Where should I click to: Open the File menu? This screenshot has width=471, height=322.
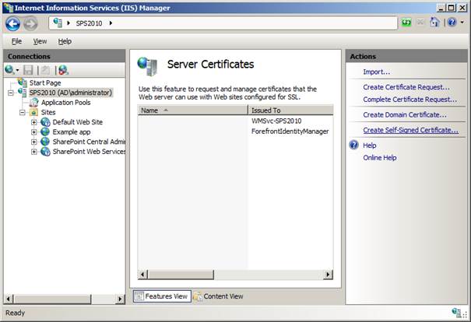coord(16,41)
